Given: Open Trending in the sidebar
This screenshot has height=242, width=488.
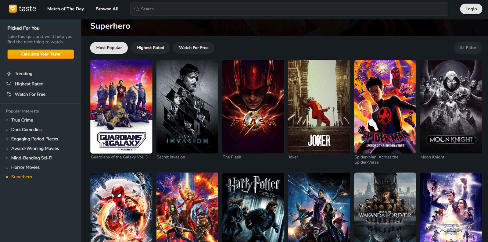Looking at the screenshot, I should click(x=23, y=74).
